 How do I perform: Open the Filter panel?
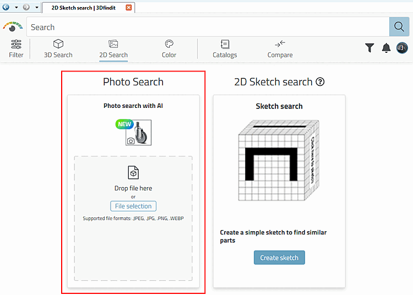click(16, 48)
